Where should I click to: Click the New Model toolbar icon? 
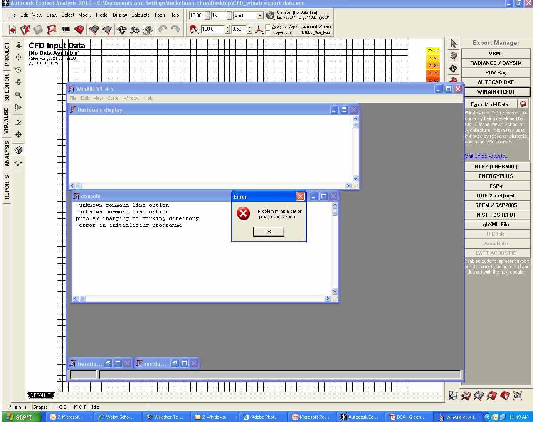(12, 30)
